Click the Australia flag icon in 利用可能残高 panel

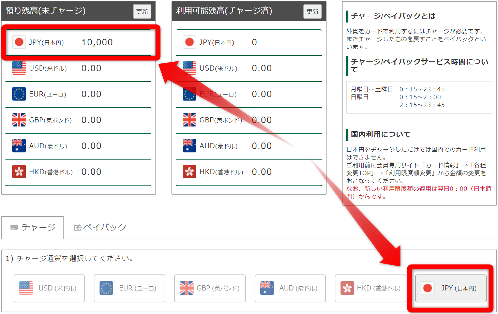pos(190,146)
